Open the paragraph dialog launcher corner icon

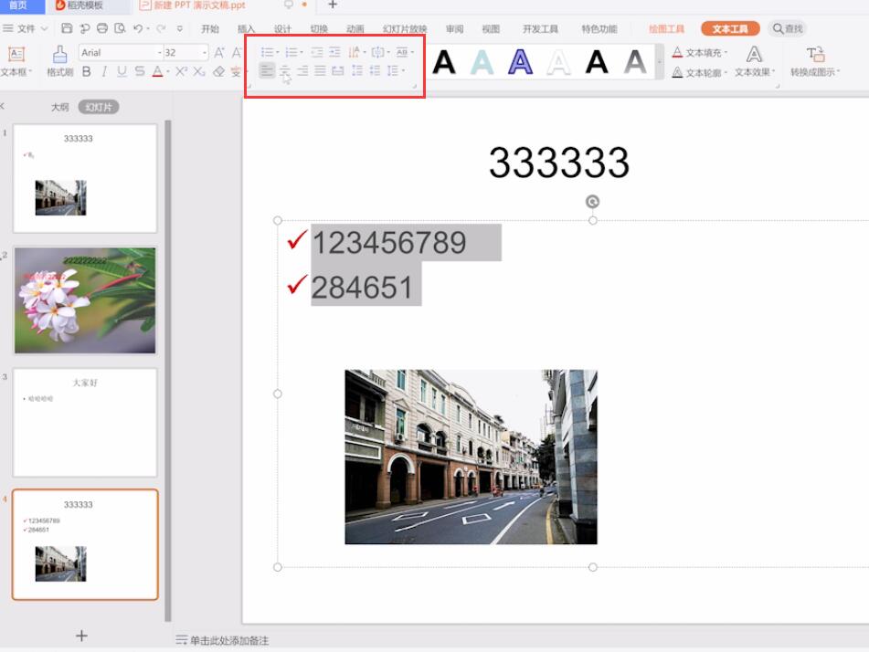(x=415, y=87)
